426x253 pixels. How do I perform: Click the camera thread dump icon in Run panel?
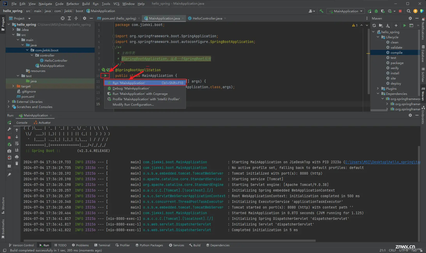point(9,151)
